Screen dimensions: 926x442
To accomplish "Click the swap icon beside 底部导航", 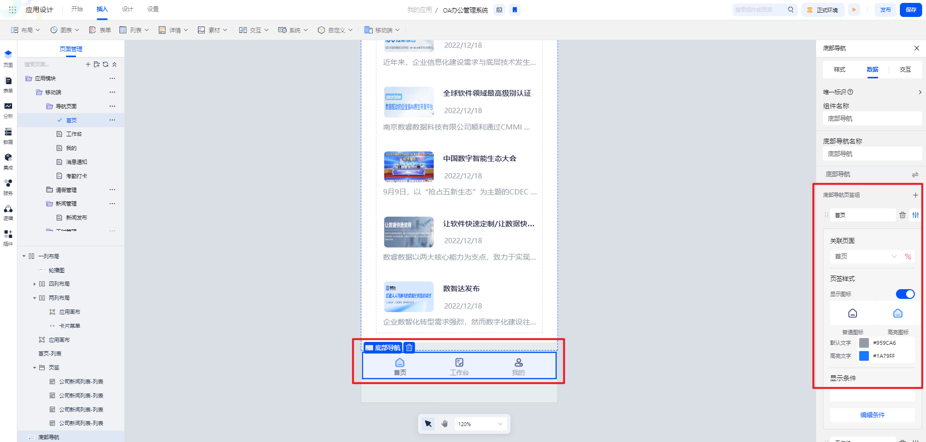I will 915,175.
